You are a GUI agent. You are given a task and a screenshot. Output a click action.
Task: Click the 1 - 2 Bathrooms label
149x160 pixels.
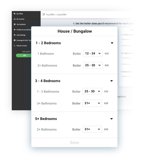click(48, 92)
